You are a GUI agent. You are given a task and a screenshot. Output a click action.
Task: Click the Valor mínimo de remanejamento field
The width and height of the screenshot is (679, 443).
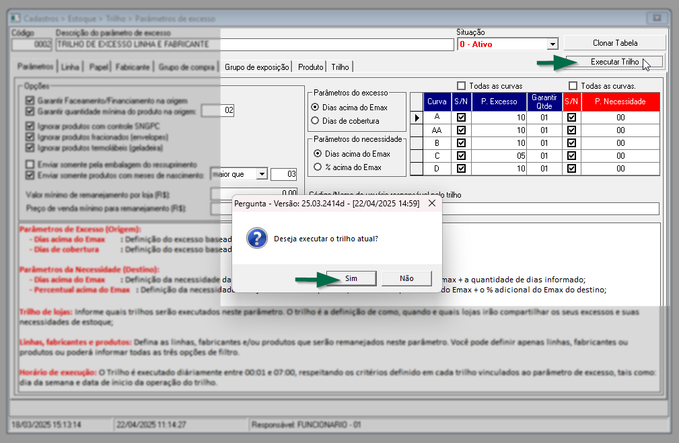[254, 194]
